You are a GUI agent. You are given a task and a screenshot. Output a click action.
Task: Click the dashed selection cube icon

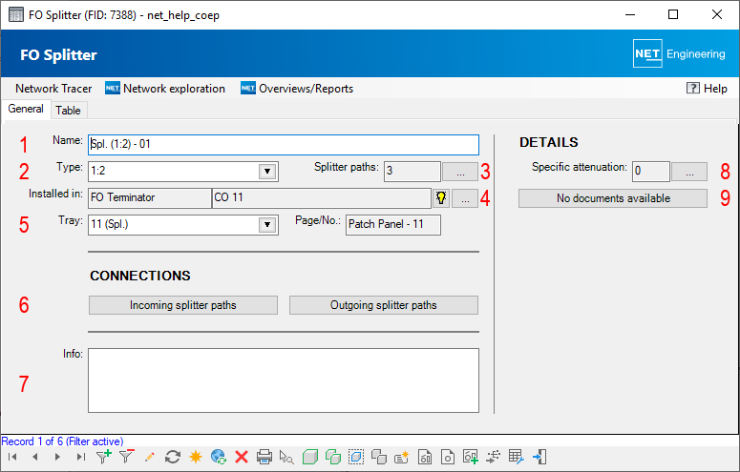(x=356, y=457)
